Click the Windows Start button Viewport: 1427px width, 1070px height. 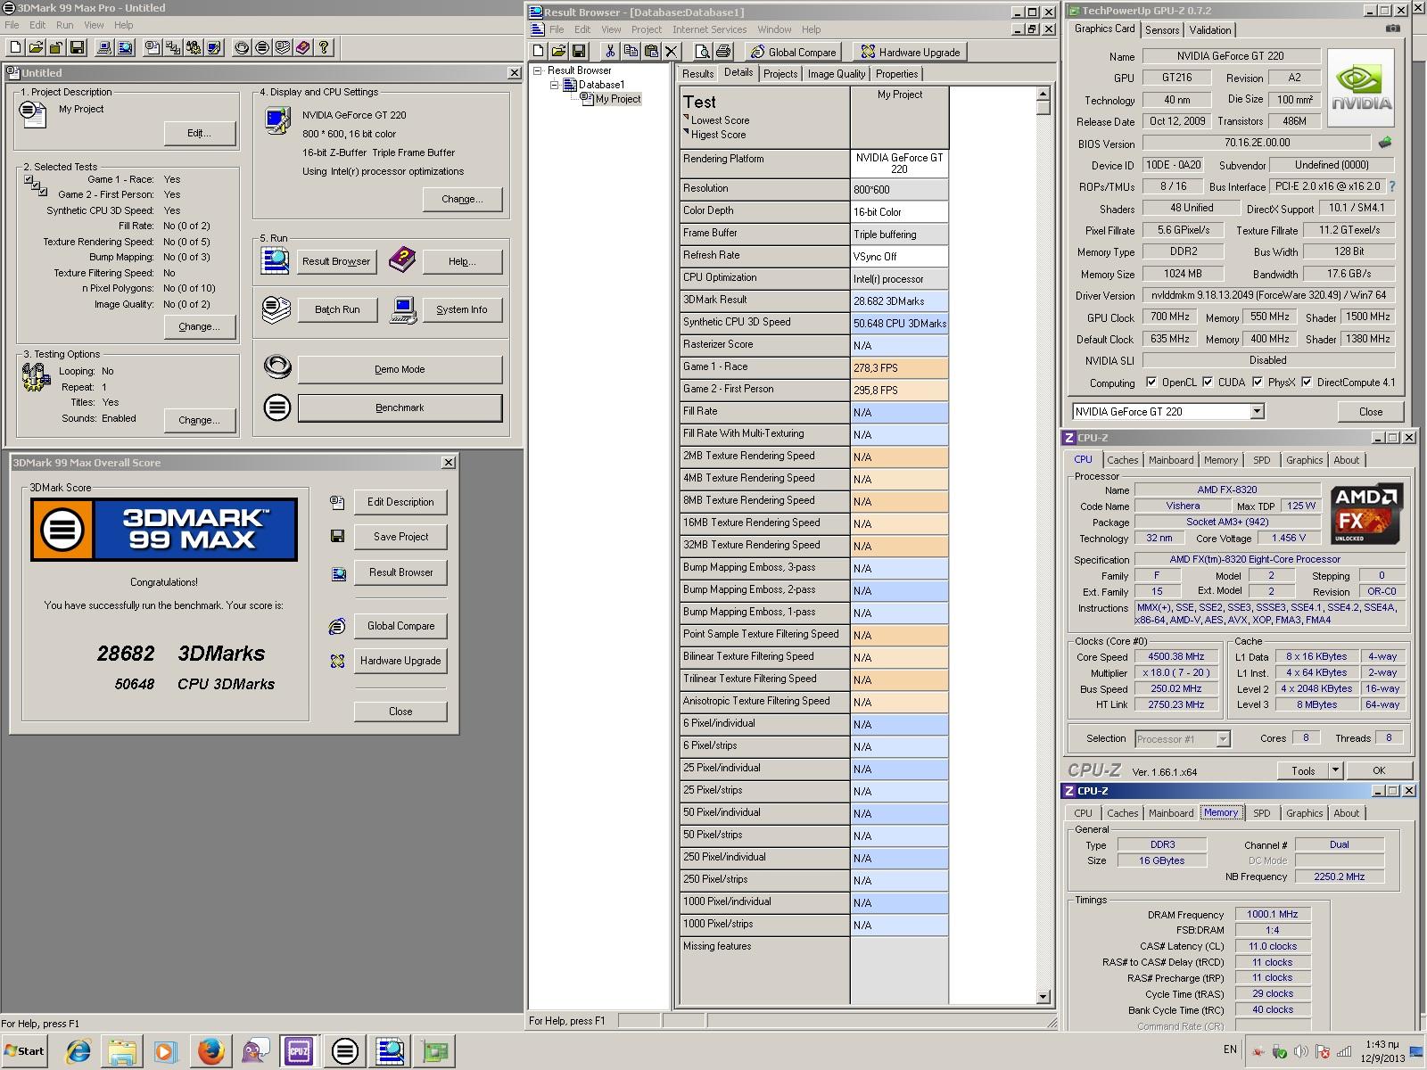(24, 1050)
